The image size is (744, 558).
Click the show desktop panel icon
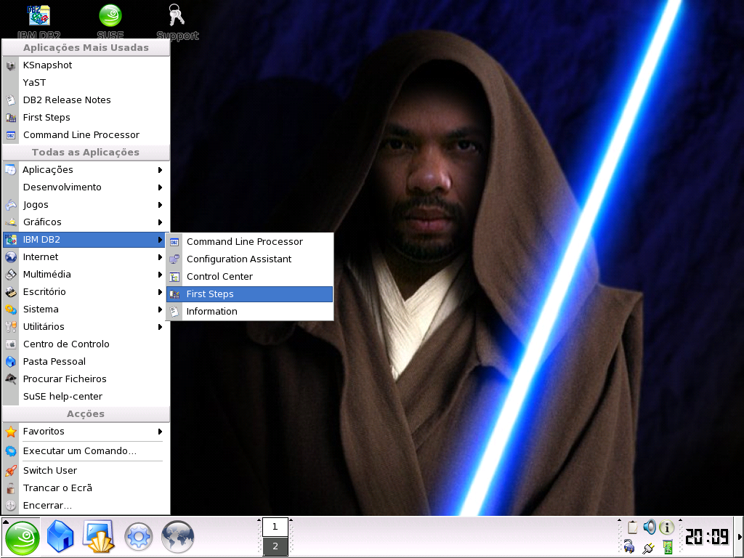pos(99,537)
